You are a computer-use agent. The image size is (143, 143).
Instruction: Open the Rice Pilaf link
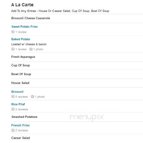tap(18, 104)
